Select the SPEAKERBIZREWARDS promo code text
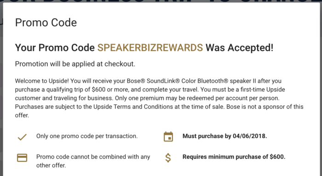This screenshot has width=322, height=176. click(x=150, y=48)
